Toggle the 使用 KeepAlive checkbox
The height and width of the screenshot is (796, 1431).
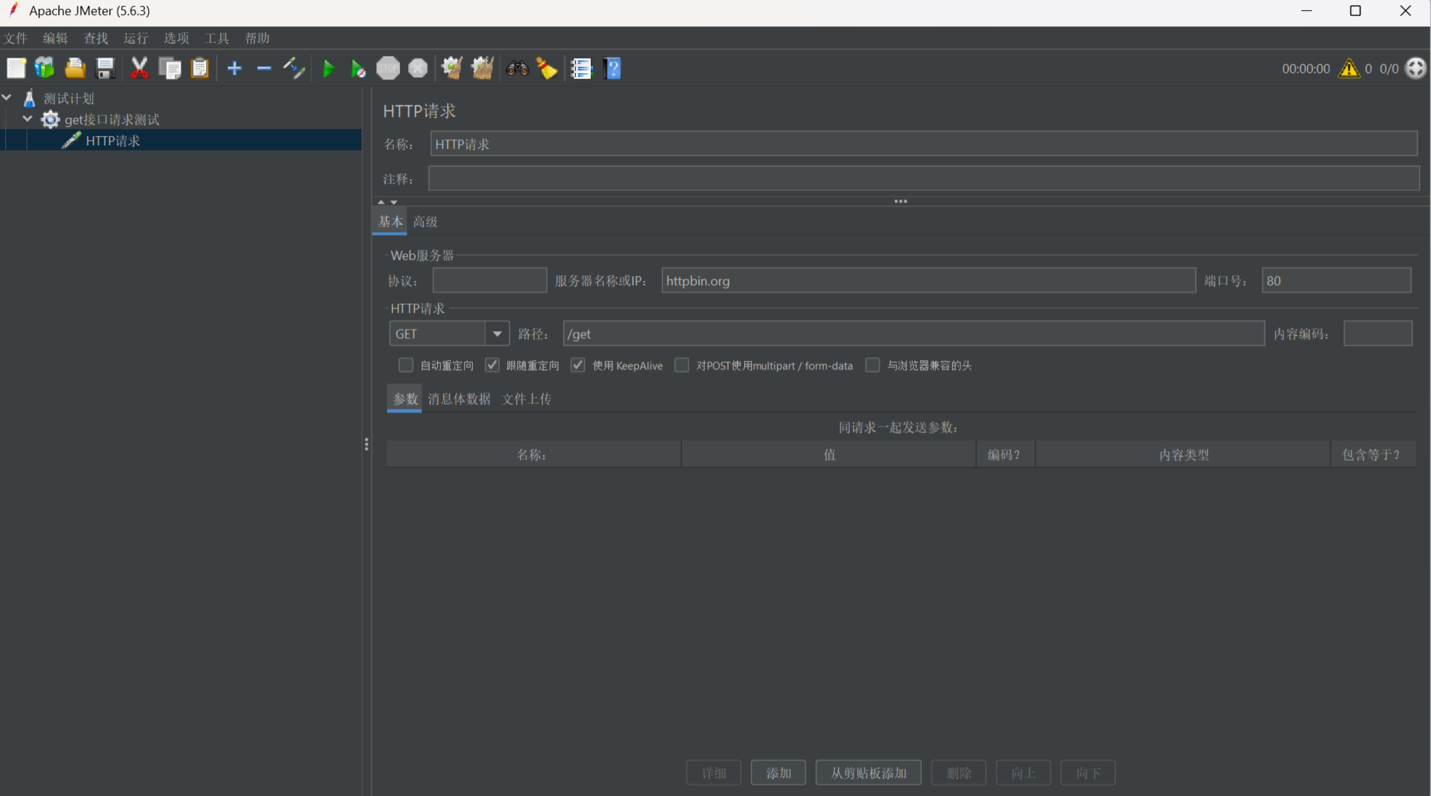coord(578,365)
